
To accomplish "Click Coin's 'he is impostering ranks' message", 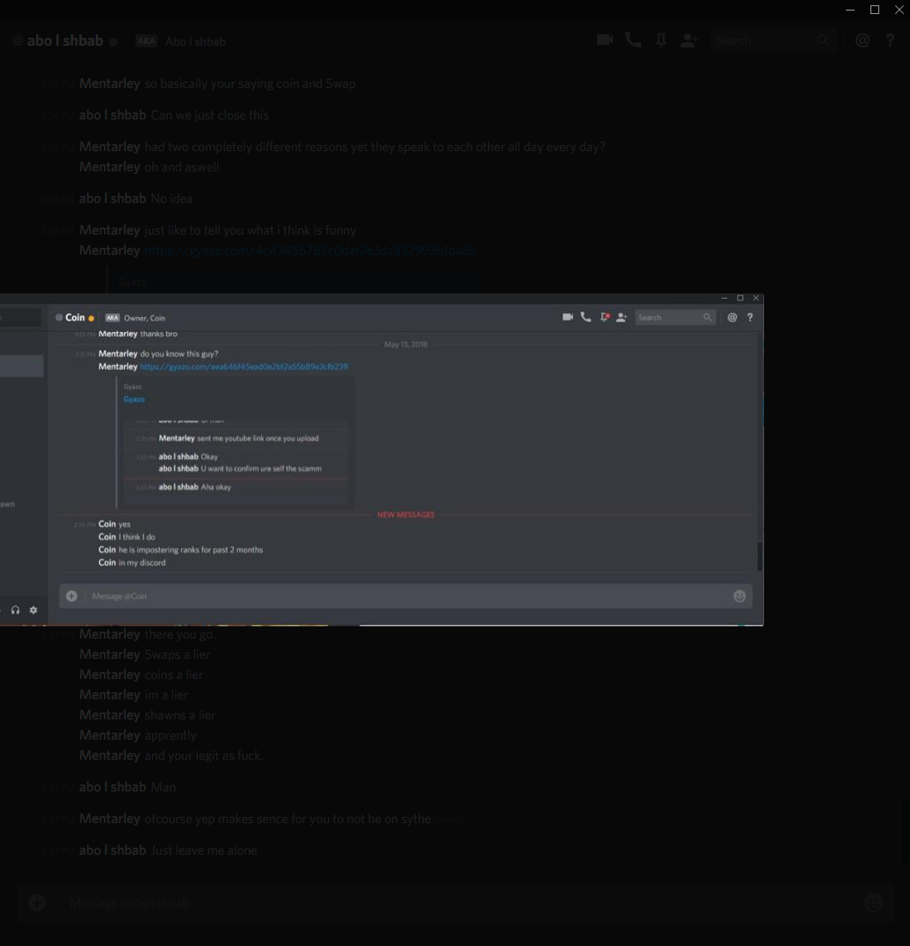I will pos(190,550).
